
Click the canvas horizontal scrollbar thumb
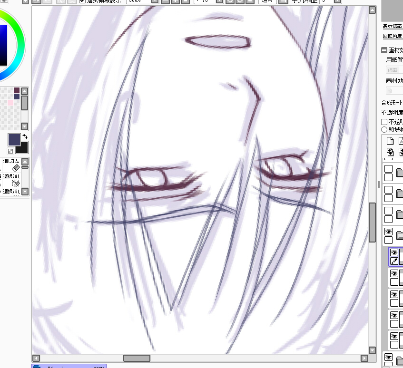(137, 358)
